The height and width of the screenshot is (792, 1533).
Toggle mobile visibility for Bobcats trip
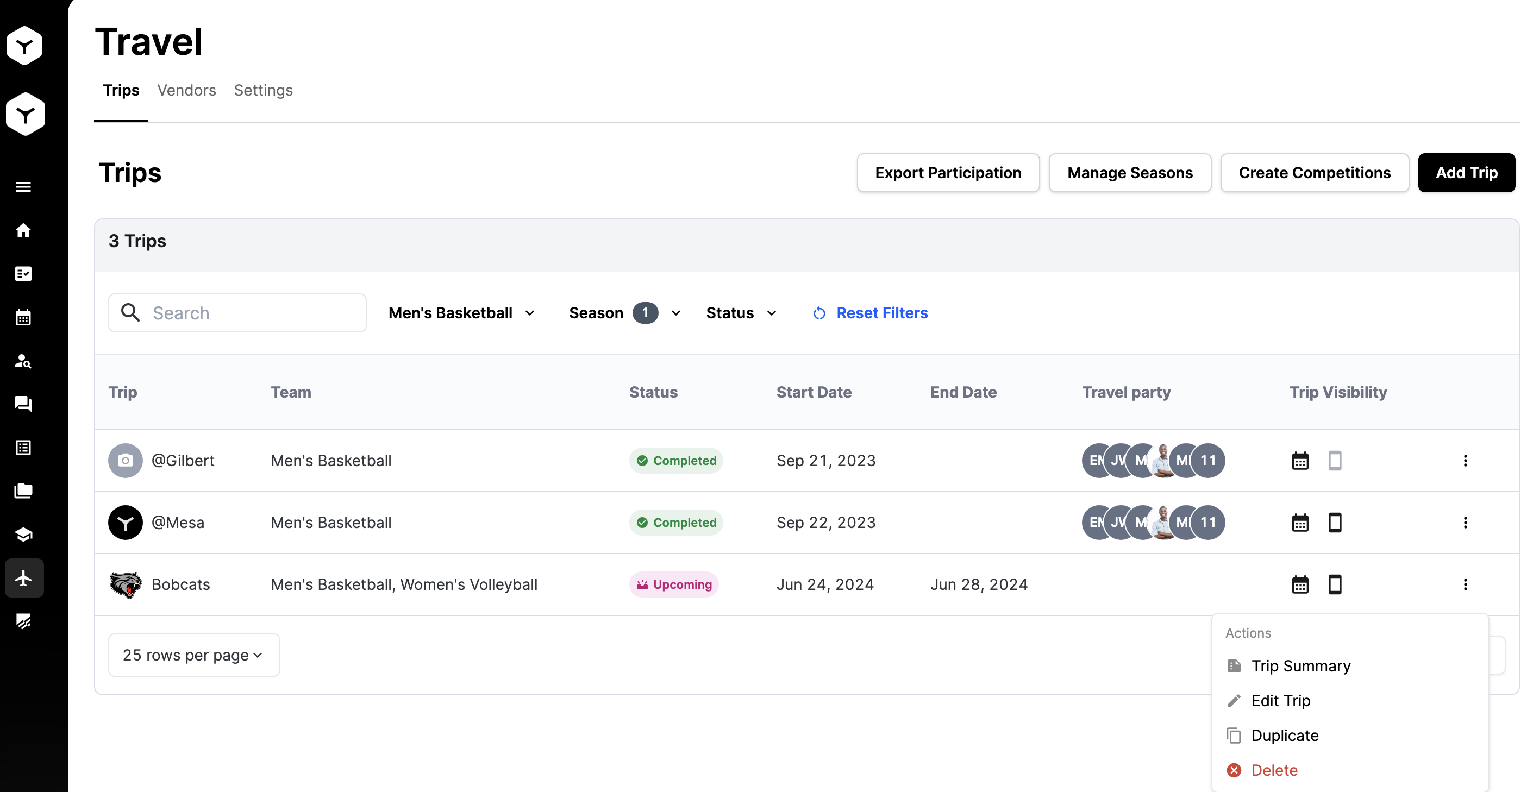tap(1335, 584)
